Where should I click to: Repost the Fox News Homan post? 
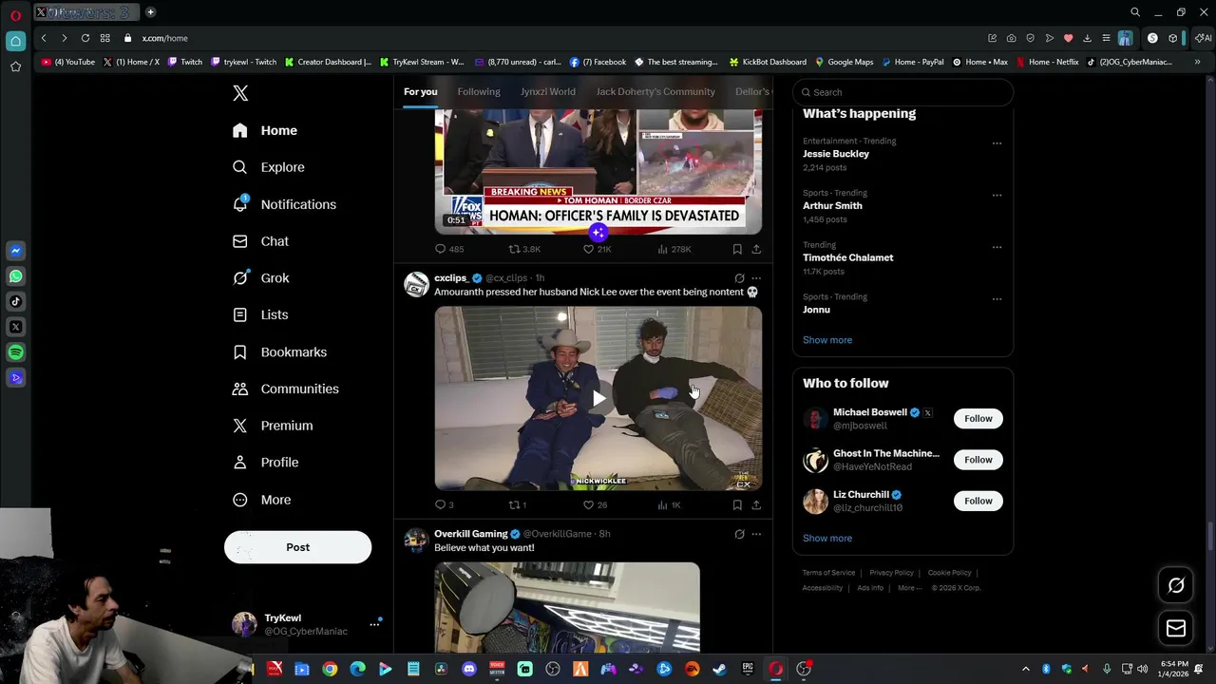click(x=514, y=249)
